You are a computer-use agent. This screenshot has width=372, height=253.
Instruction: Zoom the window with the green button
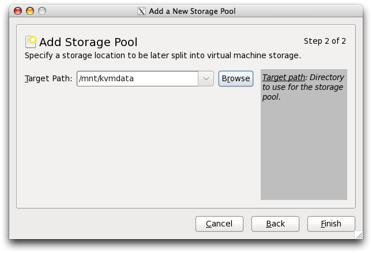click(42, 11)
